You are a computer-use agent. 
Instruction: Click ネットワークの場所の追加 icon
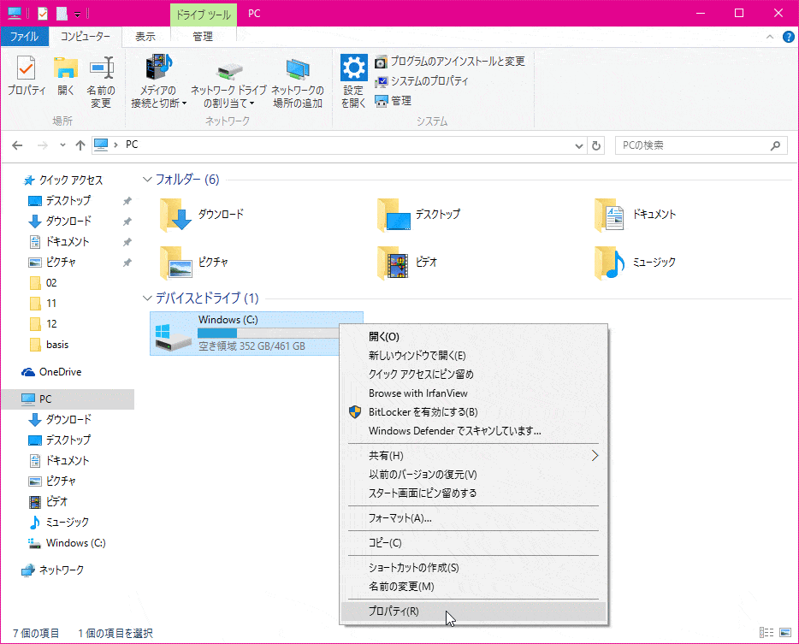298,81
